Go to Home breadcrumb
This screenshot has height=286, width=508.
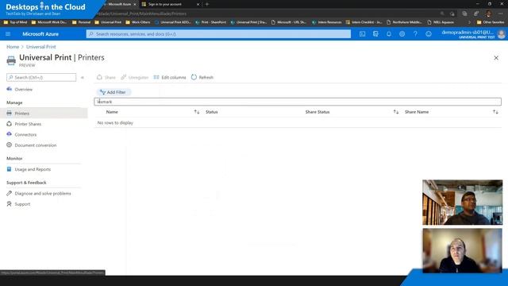[13, 47]
